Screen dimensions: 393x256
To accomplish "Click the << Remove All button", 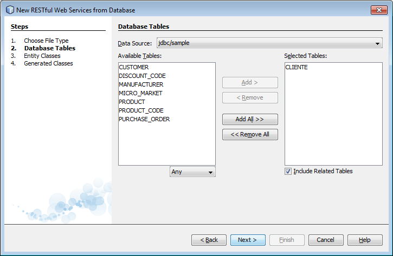I will pyautogui.click(x=250, y=134).
